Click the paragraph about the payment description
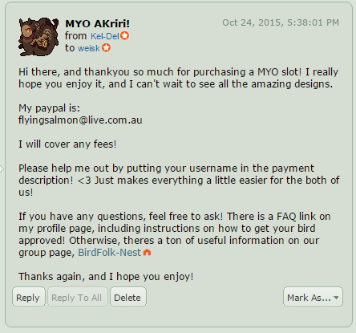Viewport: 356px width, 333px height. 179,181
